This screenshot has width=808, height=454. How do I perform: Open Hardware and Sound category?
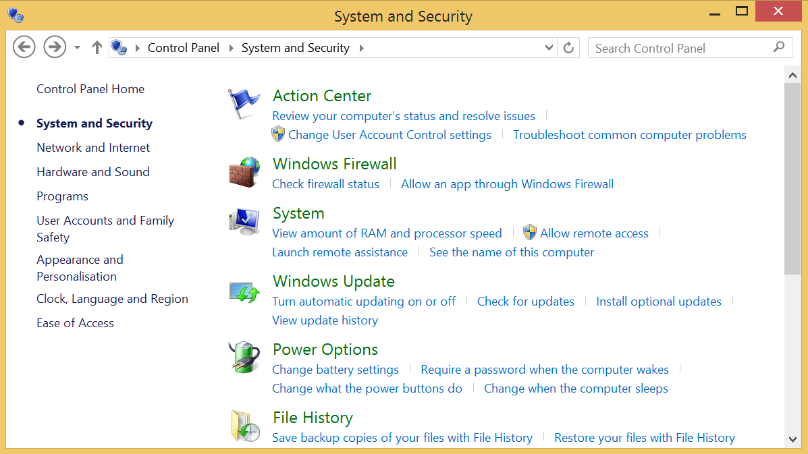coord(92,172)
